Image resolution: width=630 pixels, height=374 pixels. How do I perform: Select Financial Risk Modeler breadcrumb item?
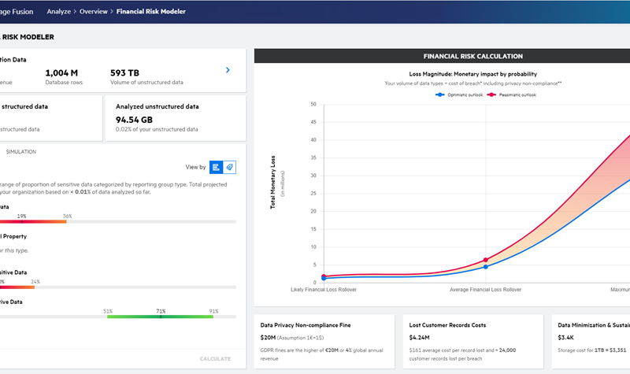point(151,12)
